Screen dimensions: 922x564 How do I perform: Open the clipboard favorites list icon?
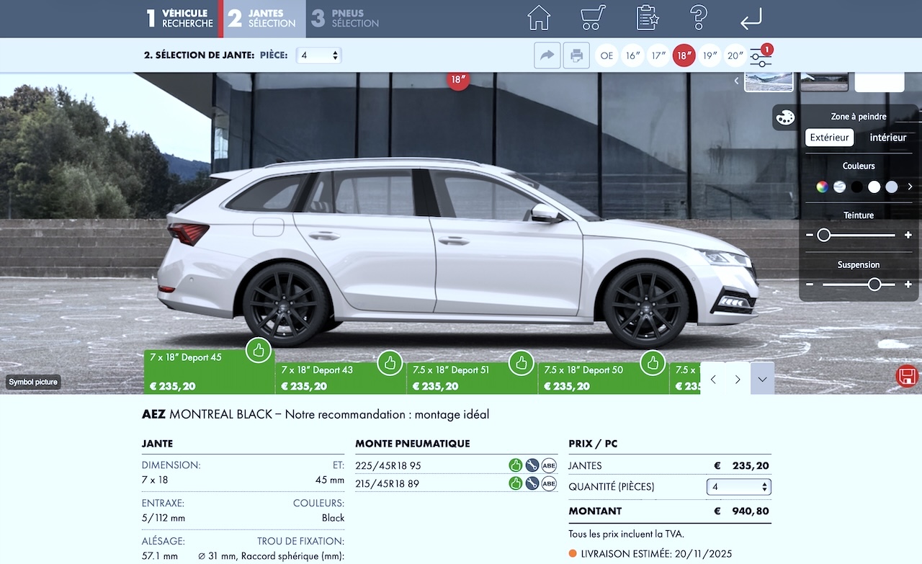click(x=648, y=18)
